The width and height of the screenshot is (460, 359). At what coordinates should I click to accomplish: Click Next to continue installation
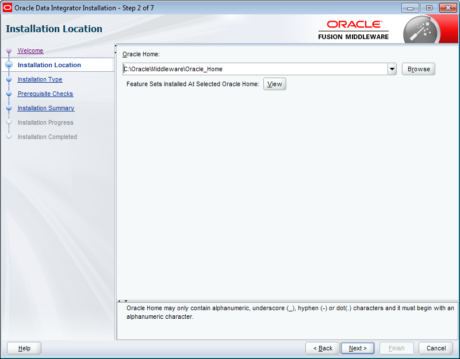pos(357,348)
